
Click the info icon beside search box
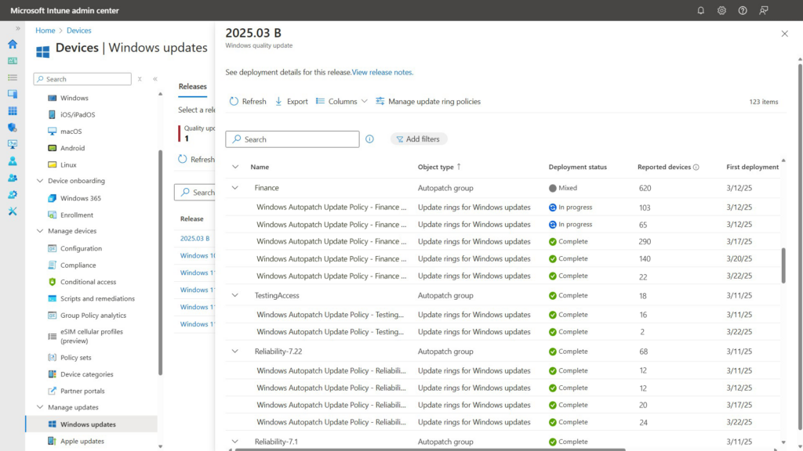pyautogui.click(x=369, y=139)
